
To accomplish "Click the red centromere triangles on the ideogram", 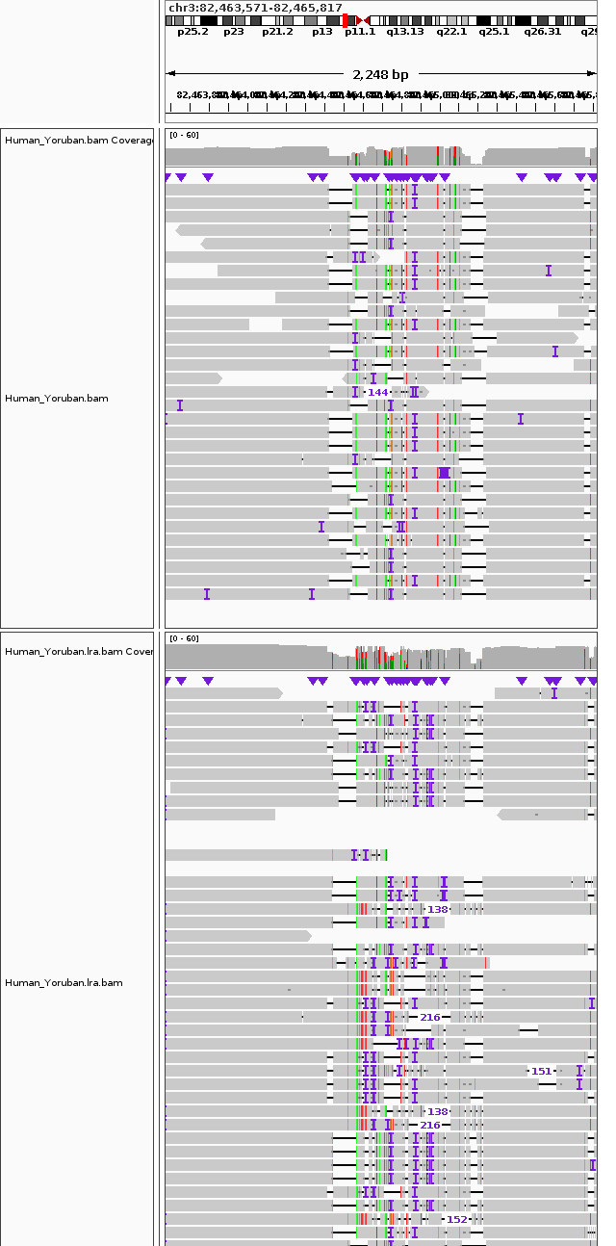I will click(363, 20).
